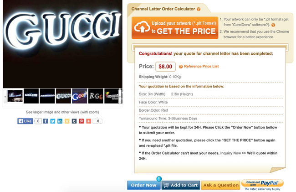Click the yellow star favorites icon
The image size is (296, 192).
(67, 121)
